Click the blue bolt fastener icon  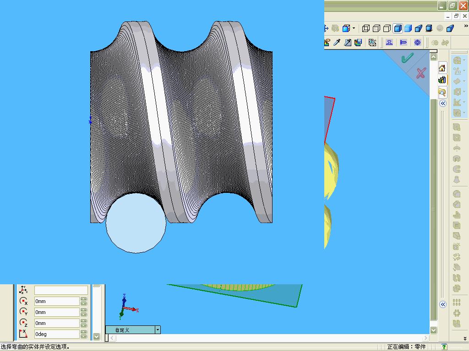point(403,43)
